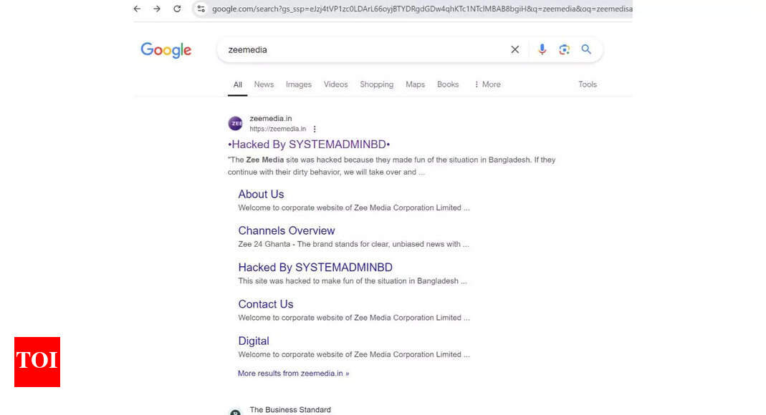Open the About Us sitelink
The height and width of the screenshot is (415, 766).
click(261, 194)
